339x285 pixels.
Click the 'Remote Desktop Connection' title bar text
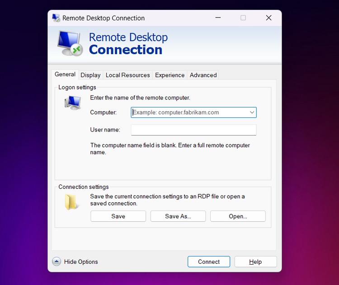[104, 18]
